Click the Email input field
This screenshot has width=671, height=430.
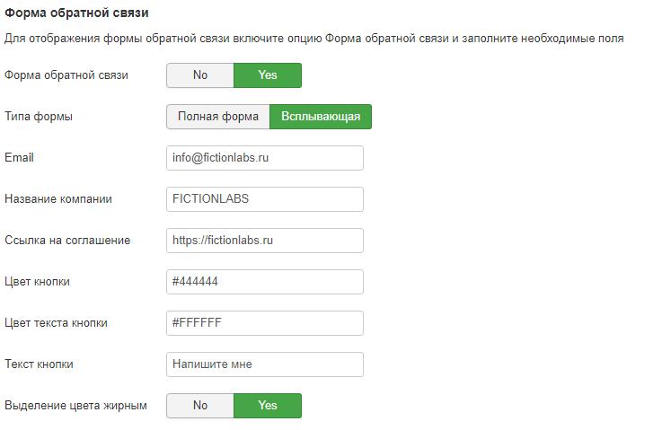pos(265,158)
